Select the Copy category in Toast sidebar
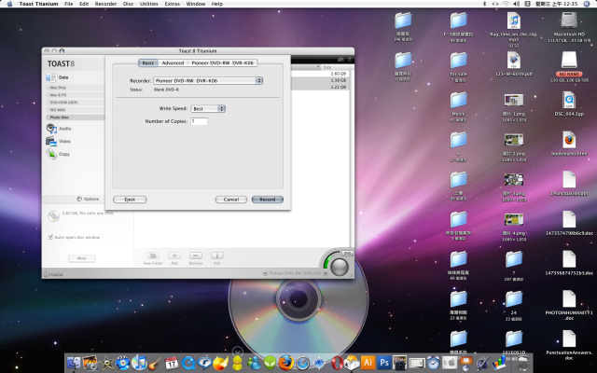 coord(58,154)
